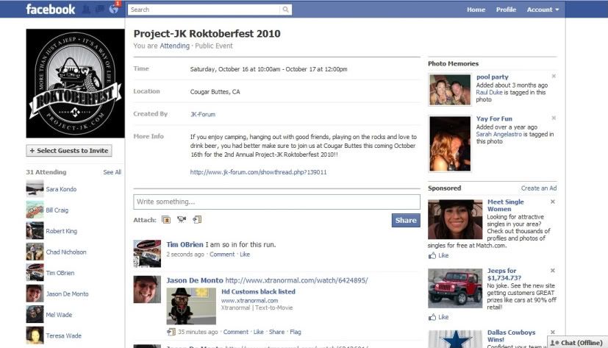Image resolution: width=608 pixels, height=348 pixels.
Task: Open Tim OBrien's post author name
Action: [185, 245]
